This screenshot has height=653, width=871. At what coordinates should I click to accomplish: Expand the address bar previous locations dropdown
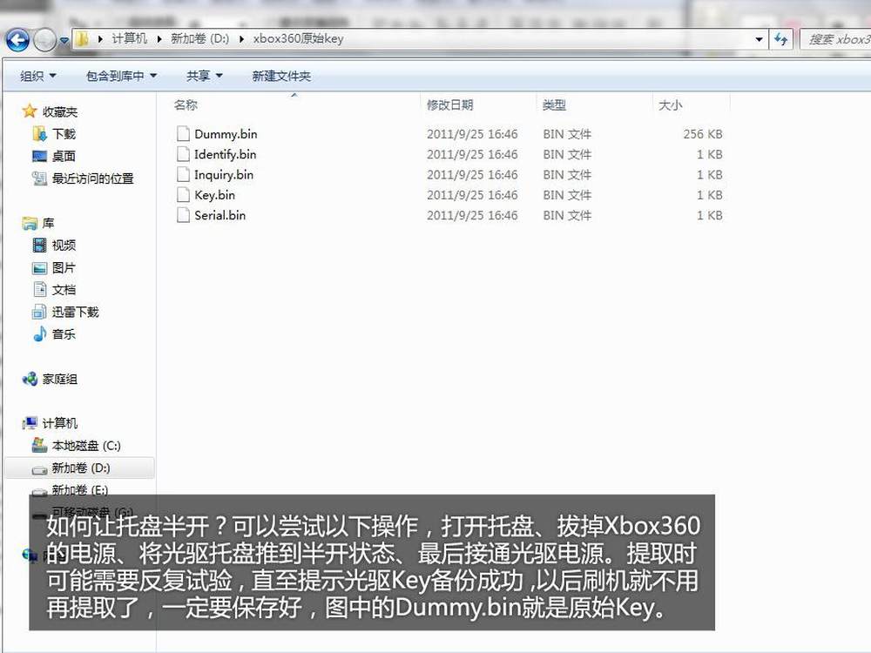(759, 39)
